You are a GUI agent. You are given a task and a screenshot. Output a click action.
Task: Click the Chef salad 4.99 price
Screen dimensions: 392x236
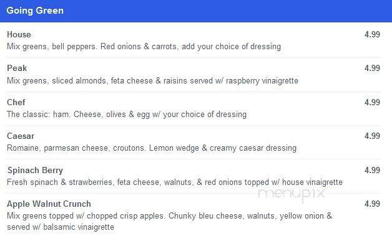[x=372, y=102]
